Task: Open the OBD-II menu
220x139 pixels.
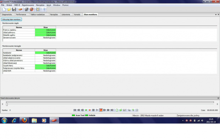Action: point(17,5)
